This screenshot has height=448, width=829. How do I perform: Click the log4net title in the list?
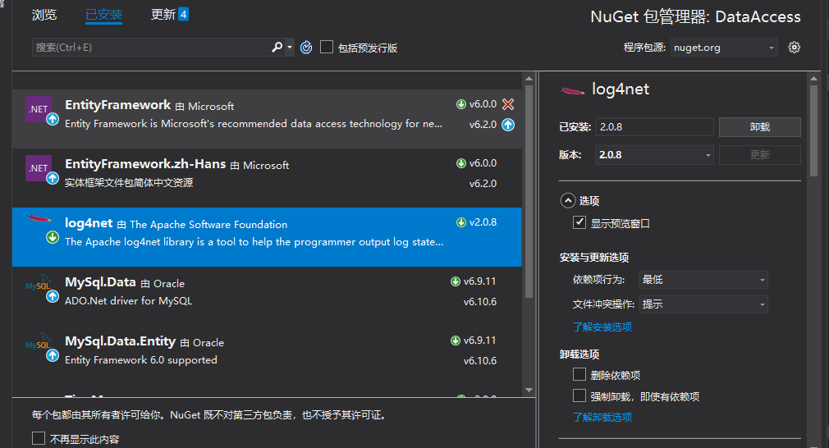click(89, 223)
